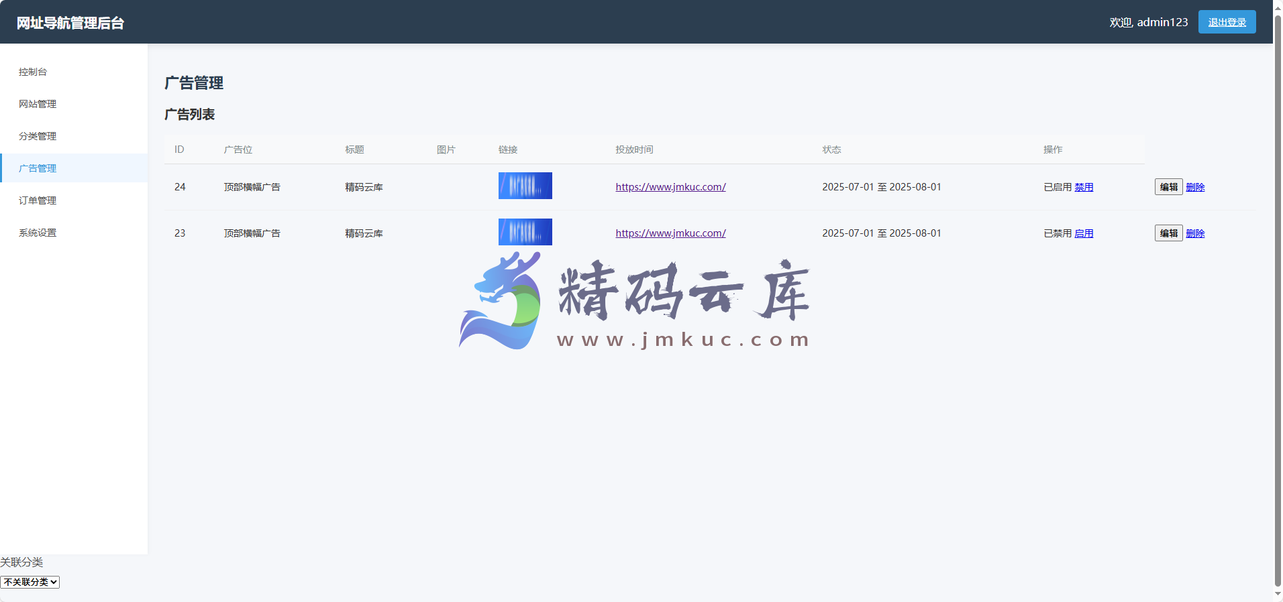Edit ad ID 23 with 编辑 button
The width and height of the screenshot is (1283, 602).
click(1168, 233)
